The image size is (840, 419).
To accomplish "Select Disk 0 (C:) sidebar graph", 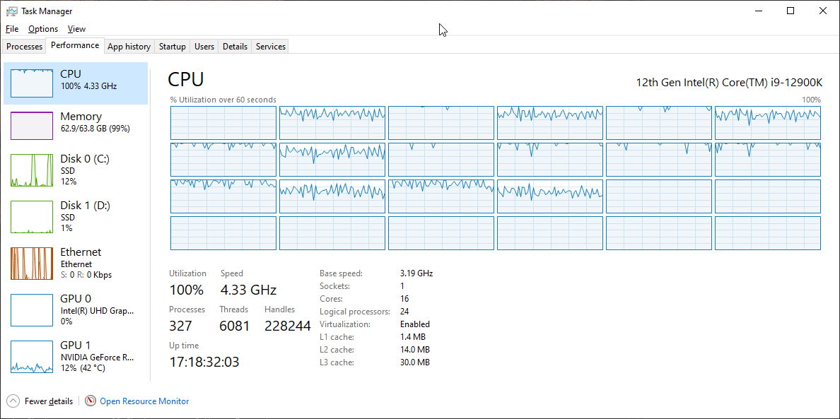I will (32, 170).
